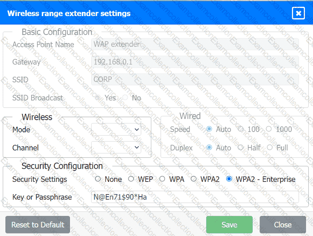Set Duplex to Full

coord(270,148)
